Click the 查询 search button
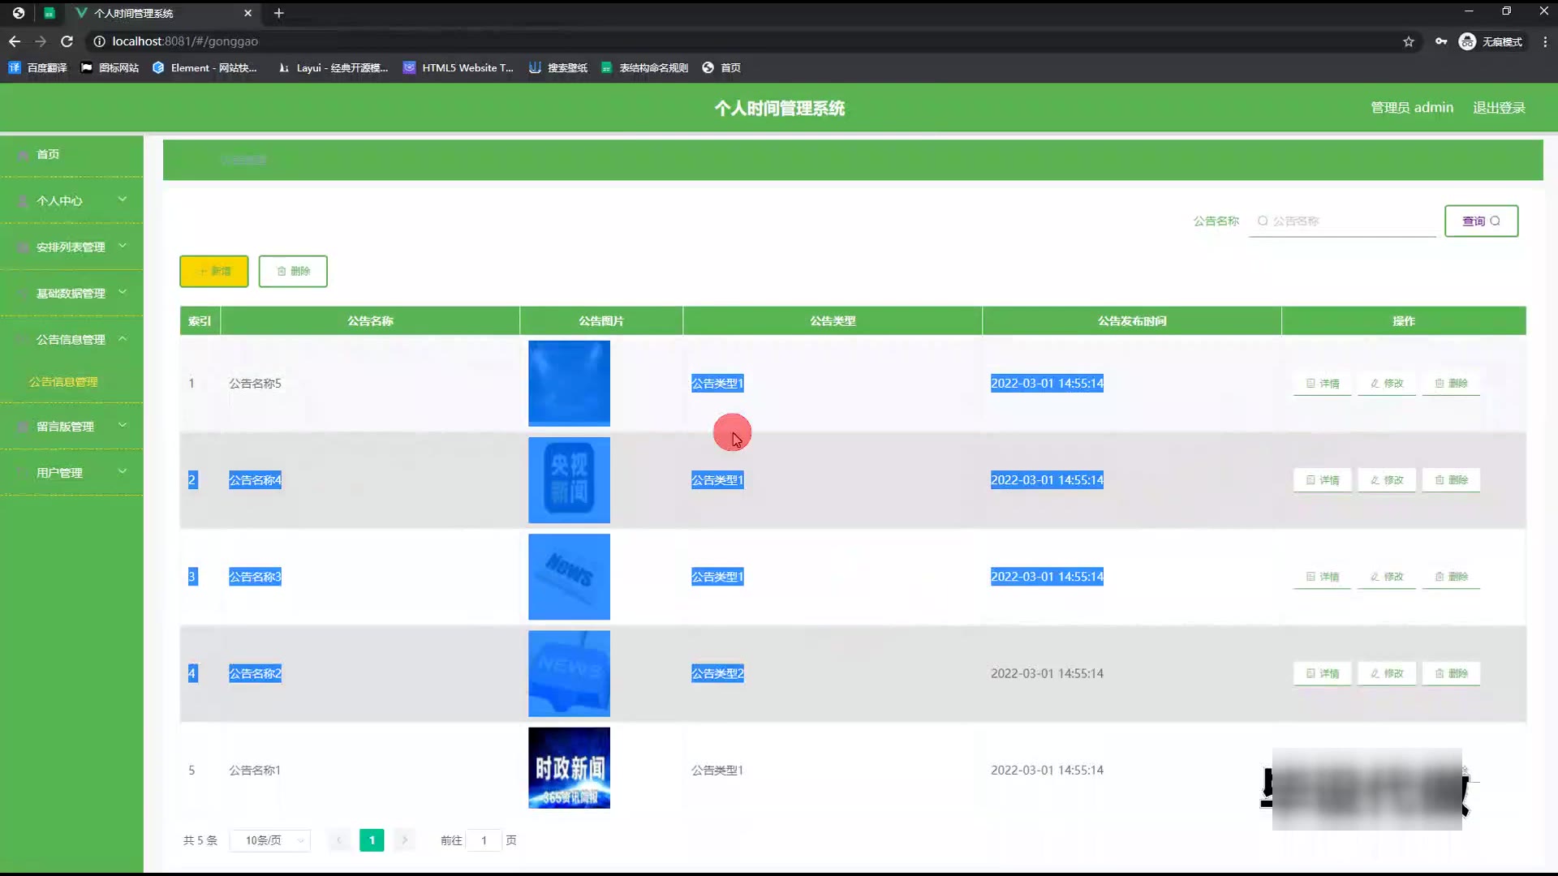 pos(1481,221)
